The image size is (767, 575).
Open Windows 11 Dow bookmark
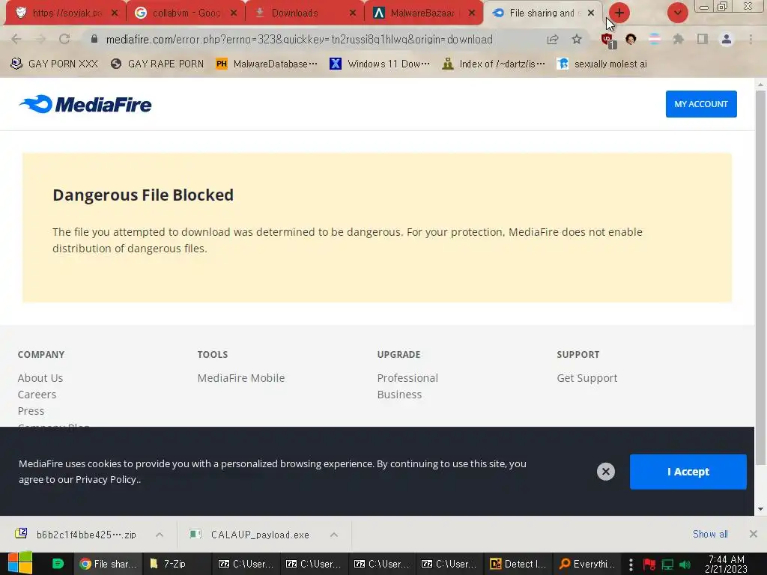380,64
